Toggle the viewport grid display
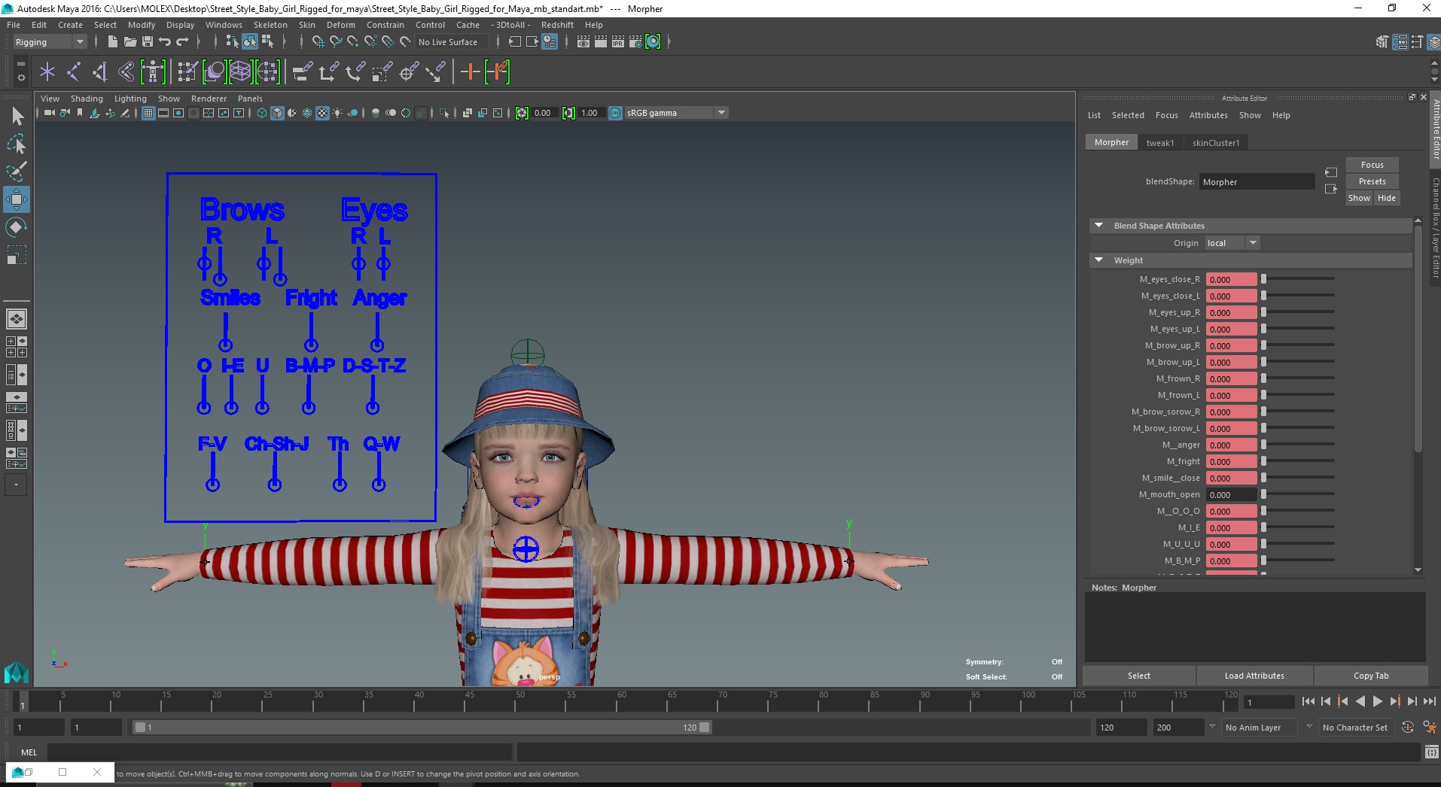Viewport: 1441px width, 787px height. (x=148, y=113)
